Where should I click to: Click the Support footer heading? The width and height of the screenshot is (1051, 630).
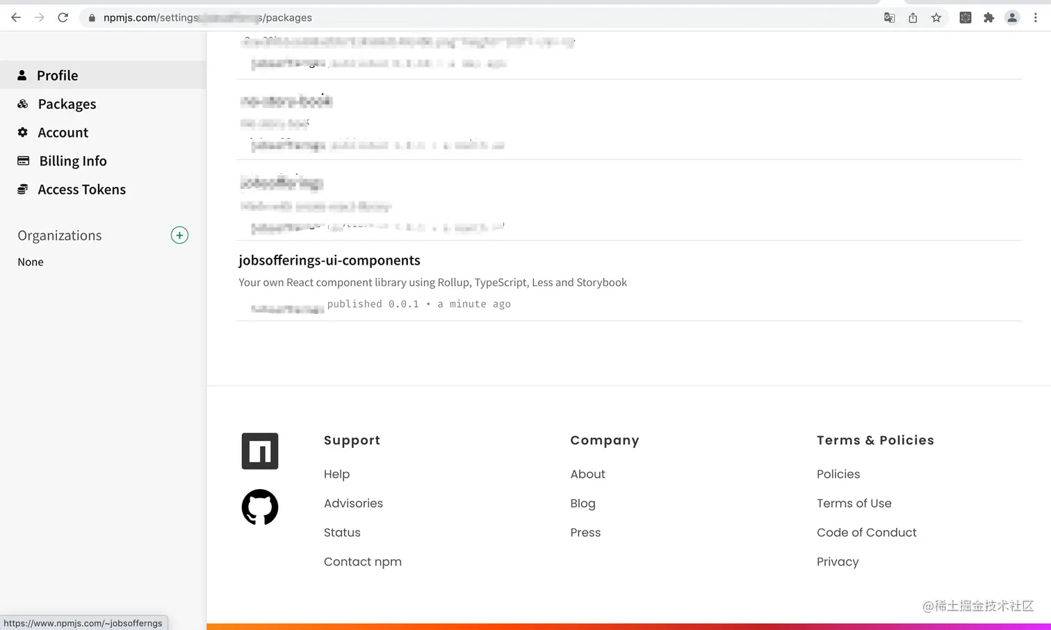[352, 440]
